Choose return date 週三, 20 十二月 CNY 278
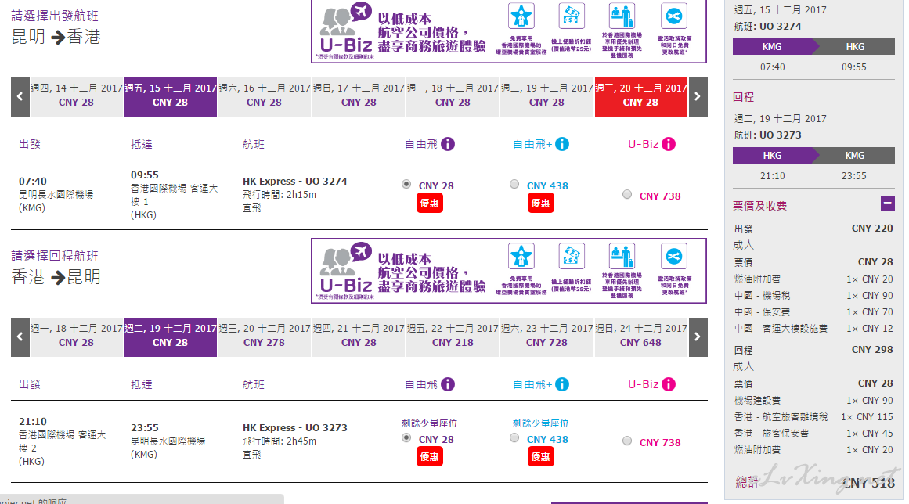This screenshot has height=504, width=909. [x=265, y=337]
